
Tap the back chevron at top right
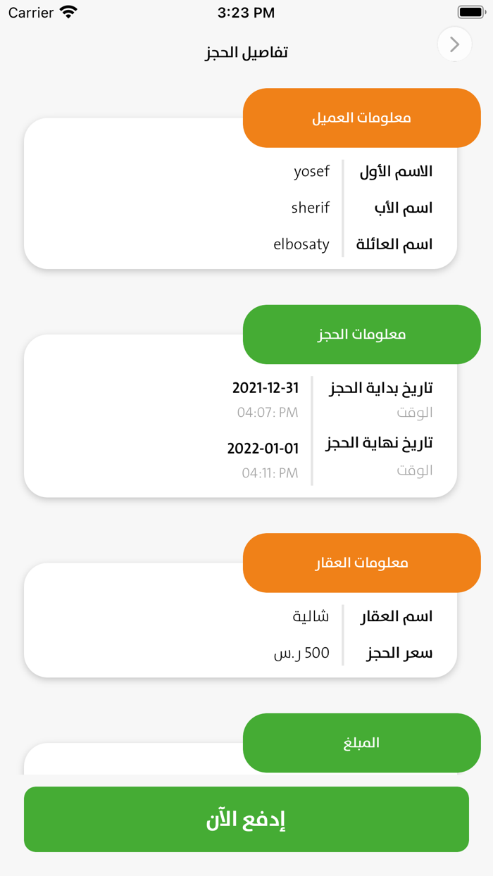coord(454,44)
